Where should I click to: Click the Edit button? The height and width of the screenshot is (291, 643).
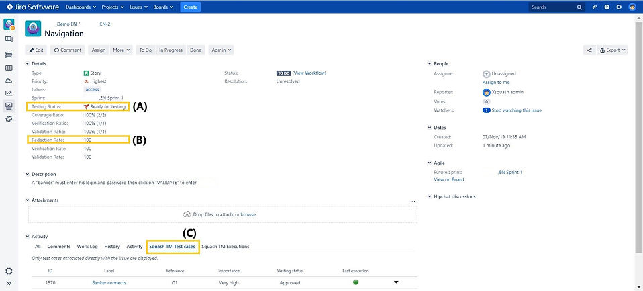36,50
